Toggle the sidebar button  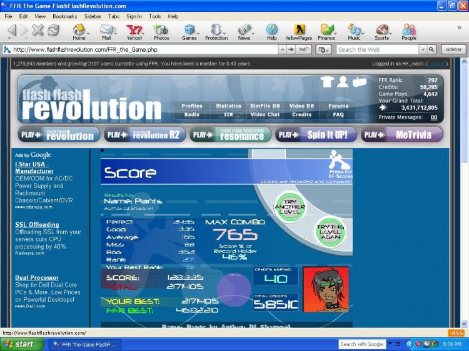[453, 49]
